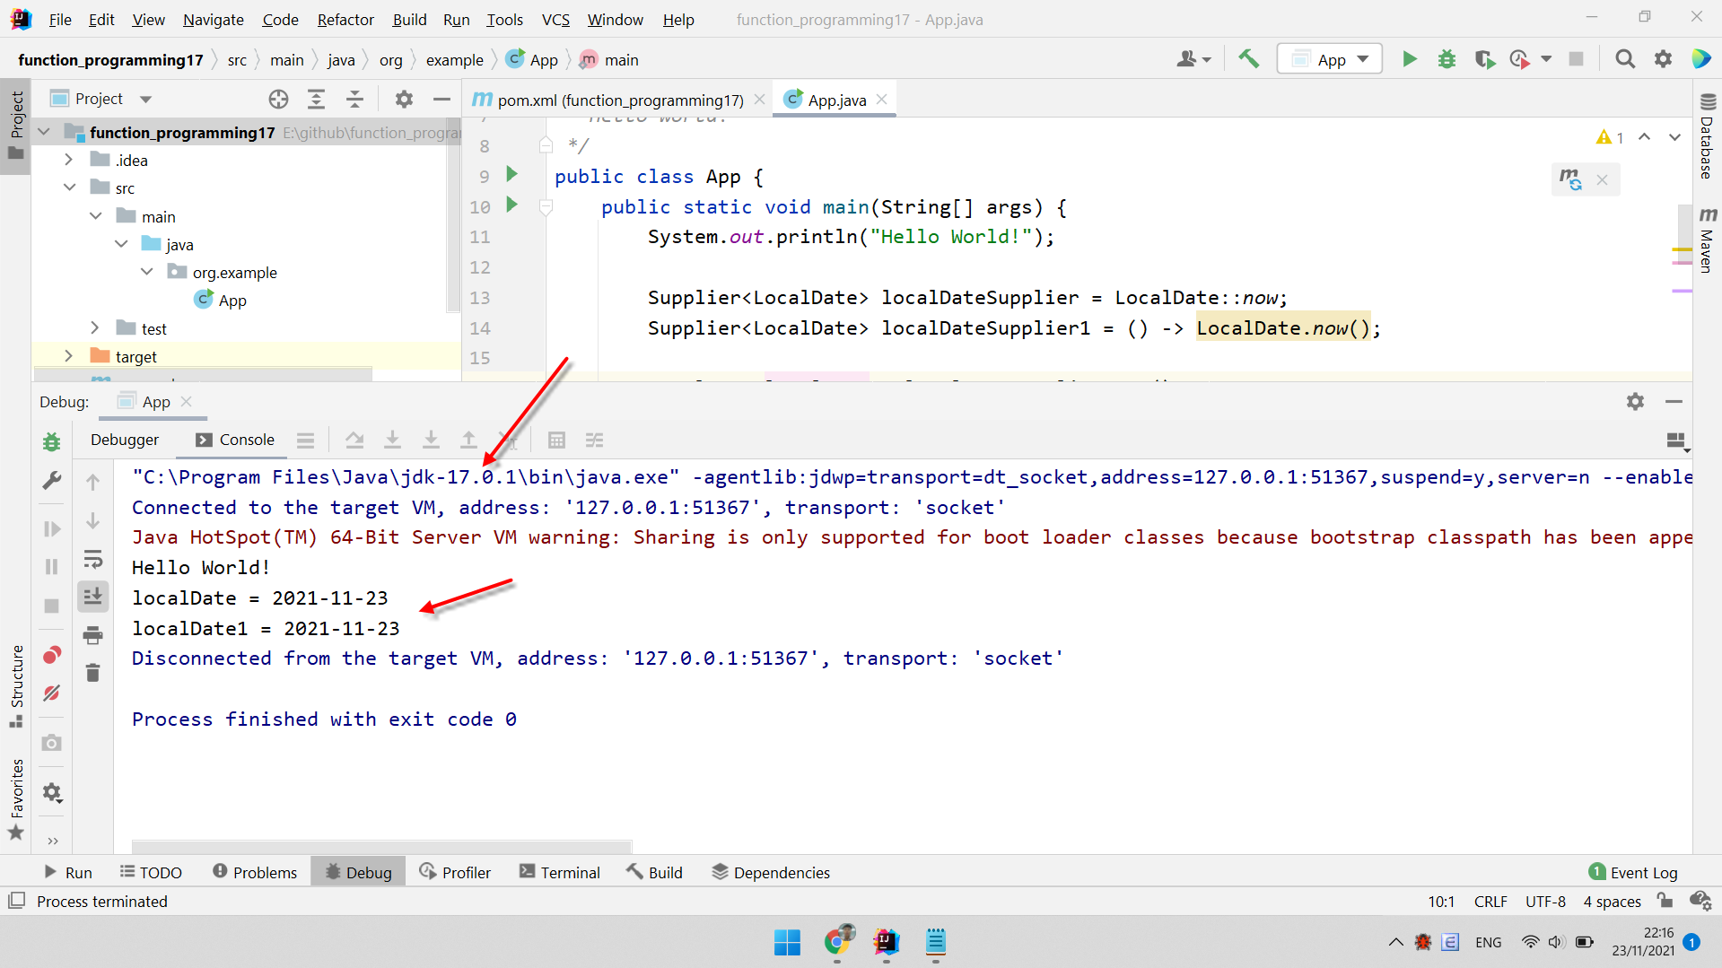1722x968 pixels.
Task: Run App with coverage icon
Action: (x=1484, y=59)
